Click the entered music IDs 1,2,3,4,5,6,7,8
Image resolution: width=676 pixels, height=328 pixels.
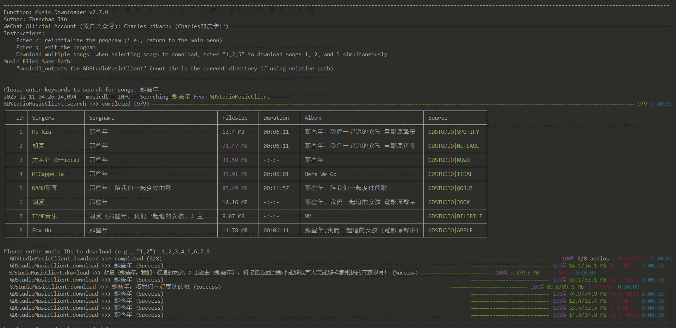(186, 252)
